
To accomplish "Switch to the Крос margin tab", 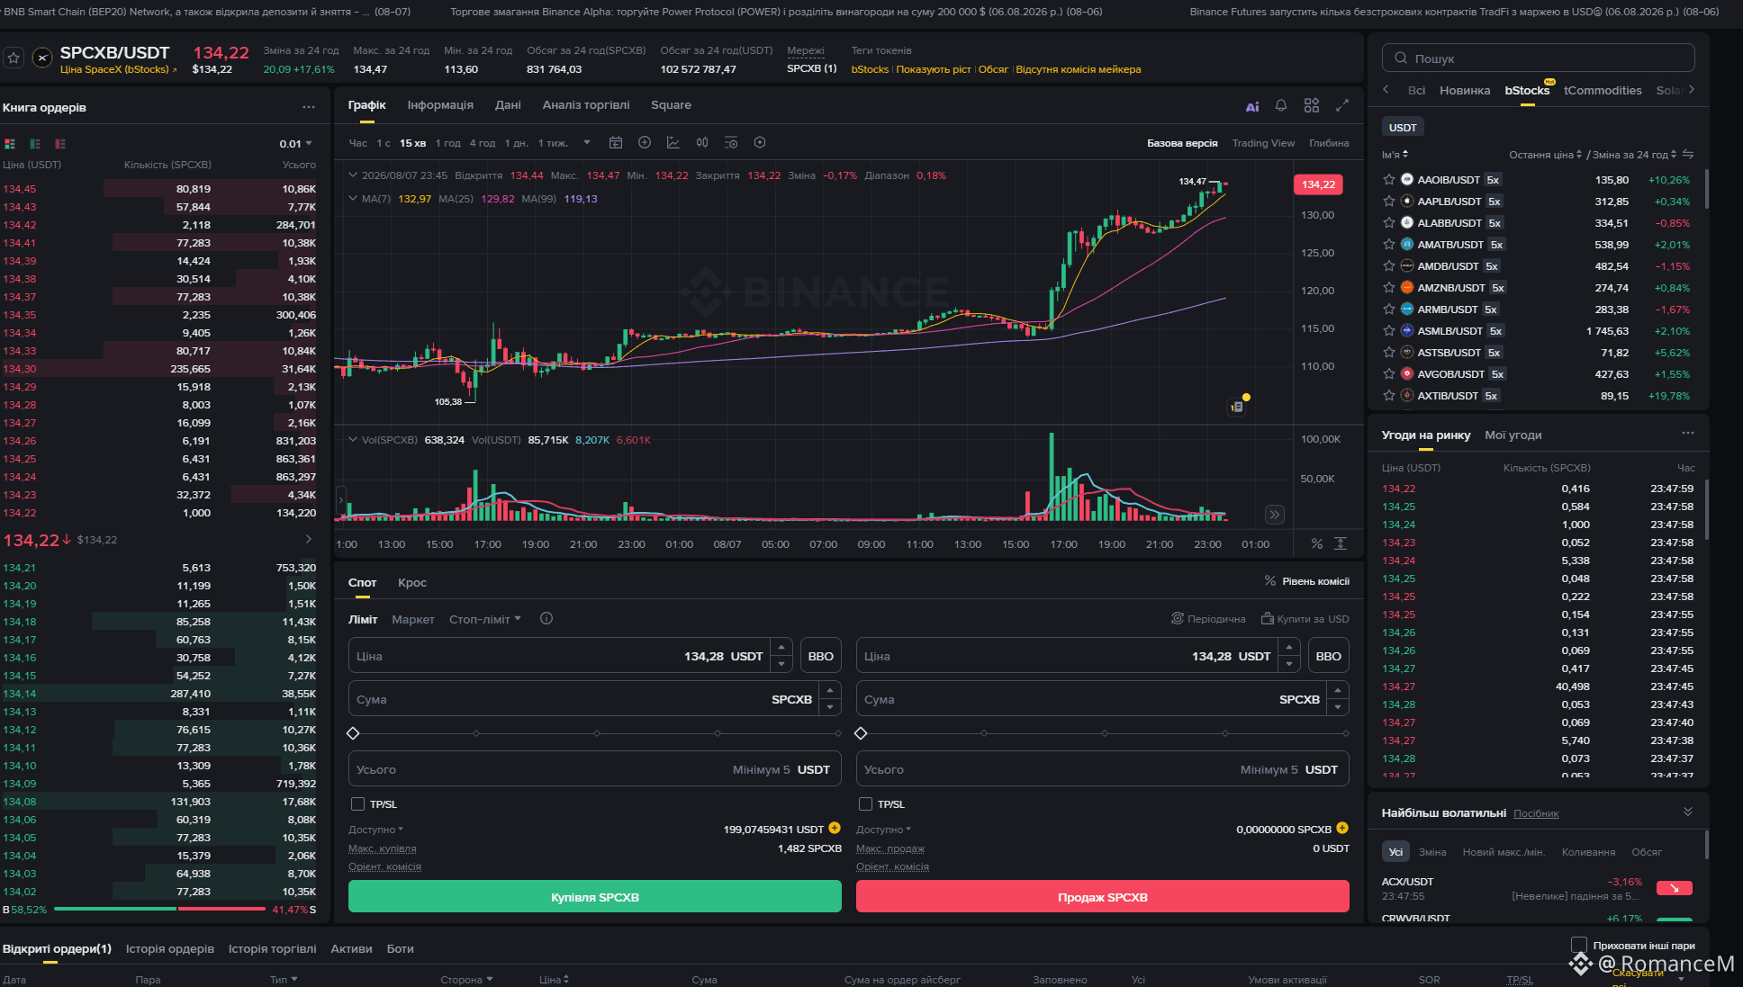I will tap(412, 583).
